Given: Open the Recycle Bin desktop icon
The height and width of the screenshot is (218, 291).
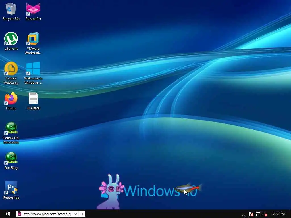Looking at the screenshot, I should pyautogui.click(x=11, y=11).
